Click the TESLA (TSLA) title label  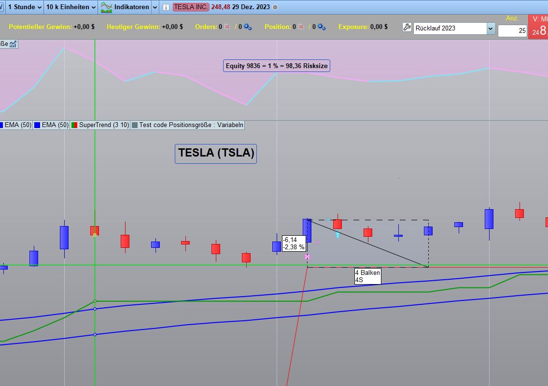(x=216, y=154)
